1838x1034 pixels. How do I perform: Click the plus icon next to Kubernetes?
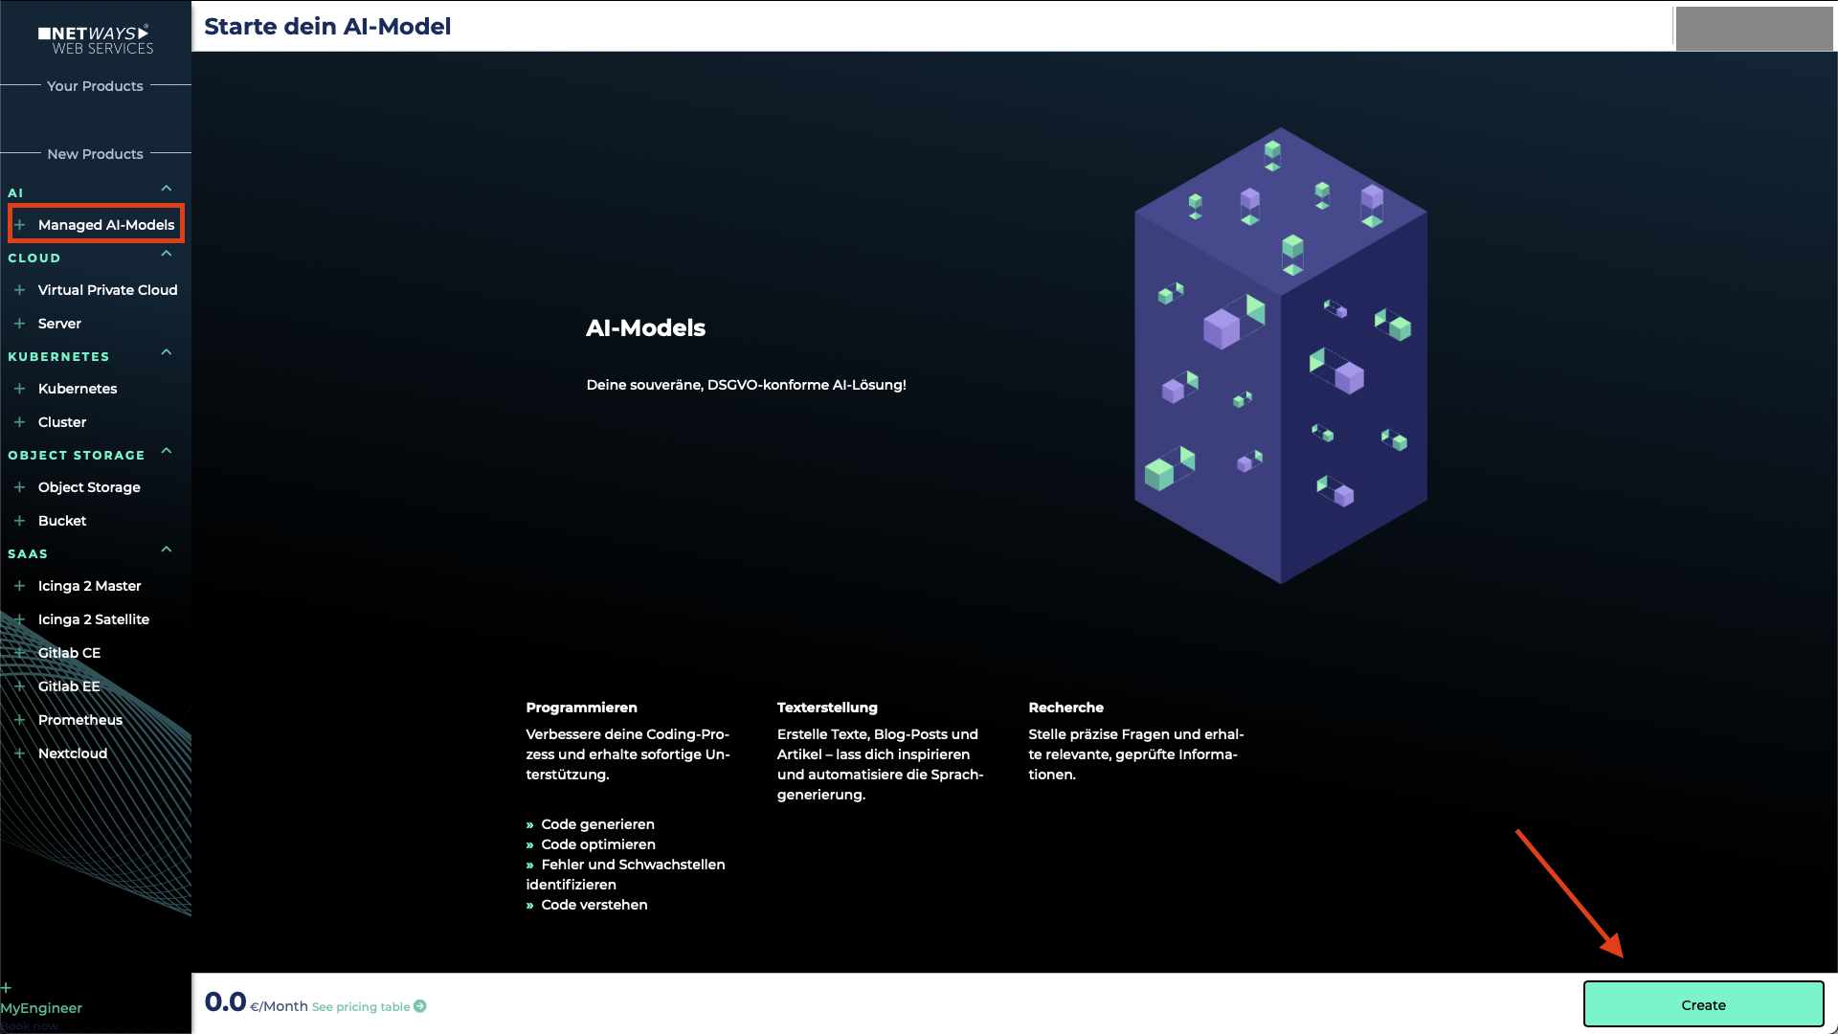20,389
